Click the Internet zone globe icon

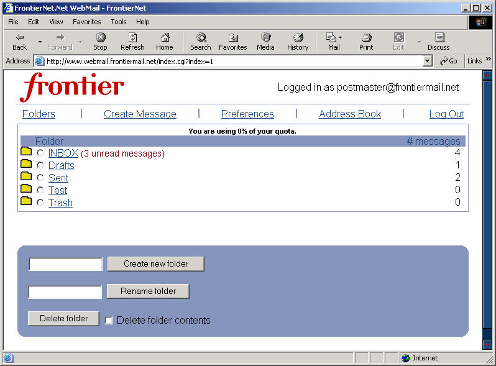coord(405,358)
